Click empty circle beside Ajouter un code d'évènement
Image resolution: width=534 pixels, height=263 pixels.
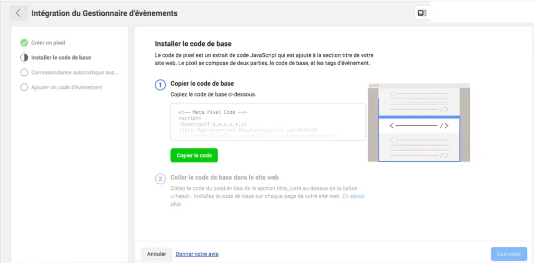click(x=24, y=87)
